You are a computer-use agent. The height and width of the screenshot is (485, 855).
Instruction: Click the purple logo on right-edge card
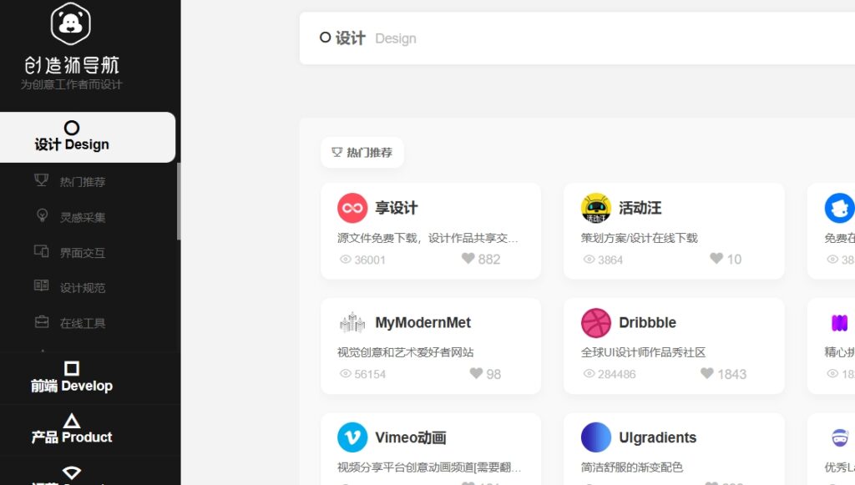(840, 323)
